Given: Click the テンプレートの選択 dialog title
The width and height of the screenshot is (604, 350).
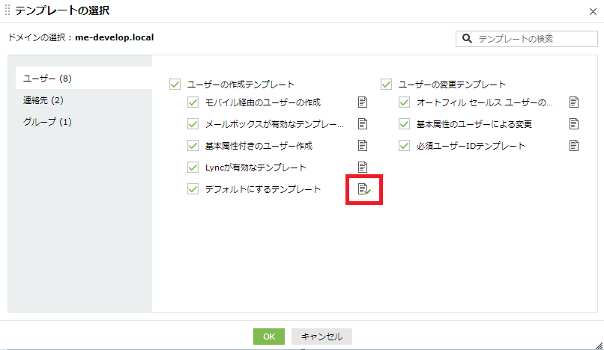Looking at the screenshot, I should point(62,10).
